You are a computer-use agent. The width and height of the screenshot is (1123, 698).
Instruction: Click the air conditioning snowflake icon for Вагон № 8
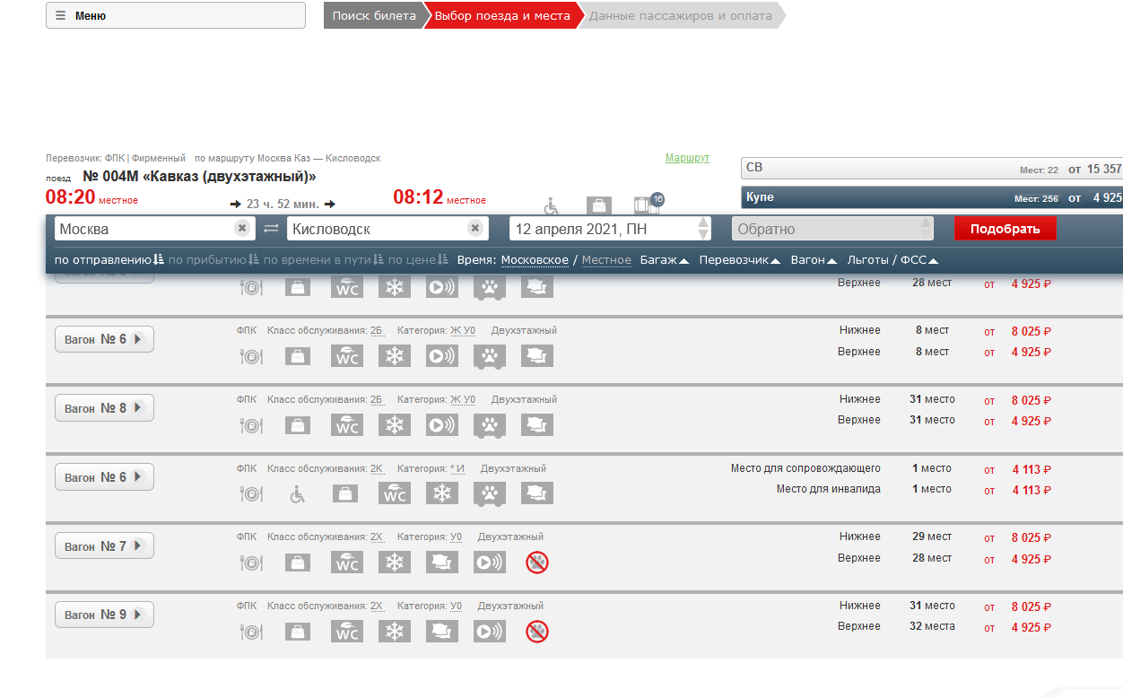pyautogui.click(x=394, y=424)
